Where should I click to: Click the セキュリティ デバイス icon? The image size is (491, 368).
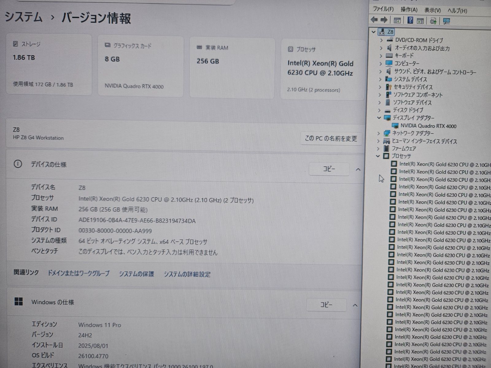[x=389, y=87]
